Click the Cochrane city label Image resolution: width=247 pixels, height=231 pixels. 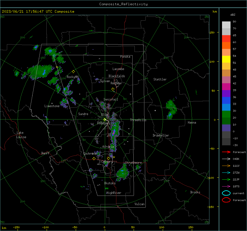pyautogui.click(x=90, y=154)
